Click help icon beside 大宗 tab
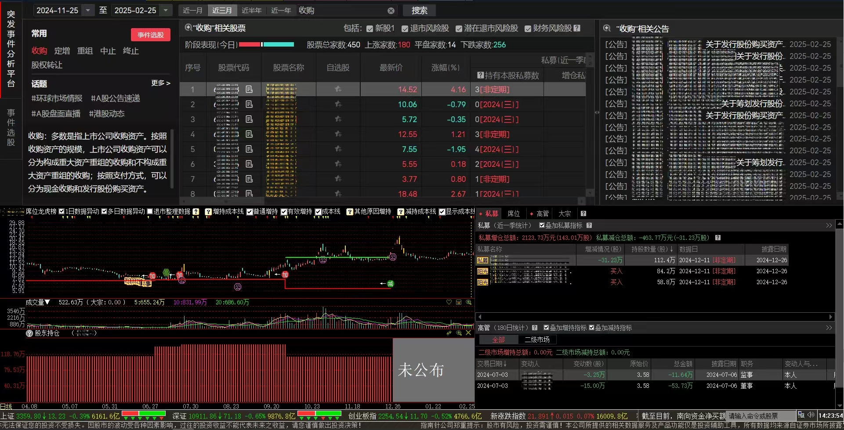 click(583, 213)
